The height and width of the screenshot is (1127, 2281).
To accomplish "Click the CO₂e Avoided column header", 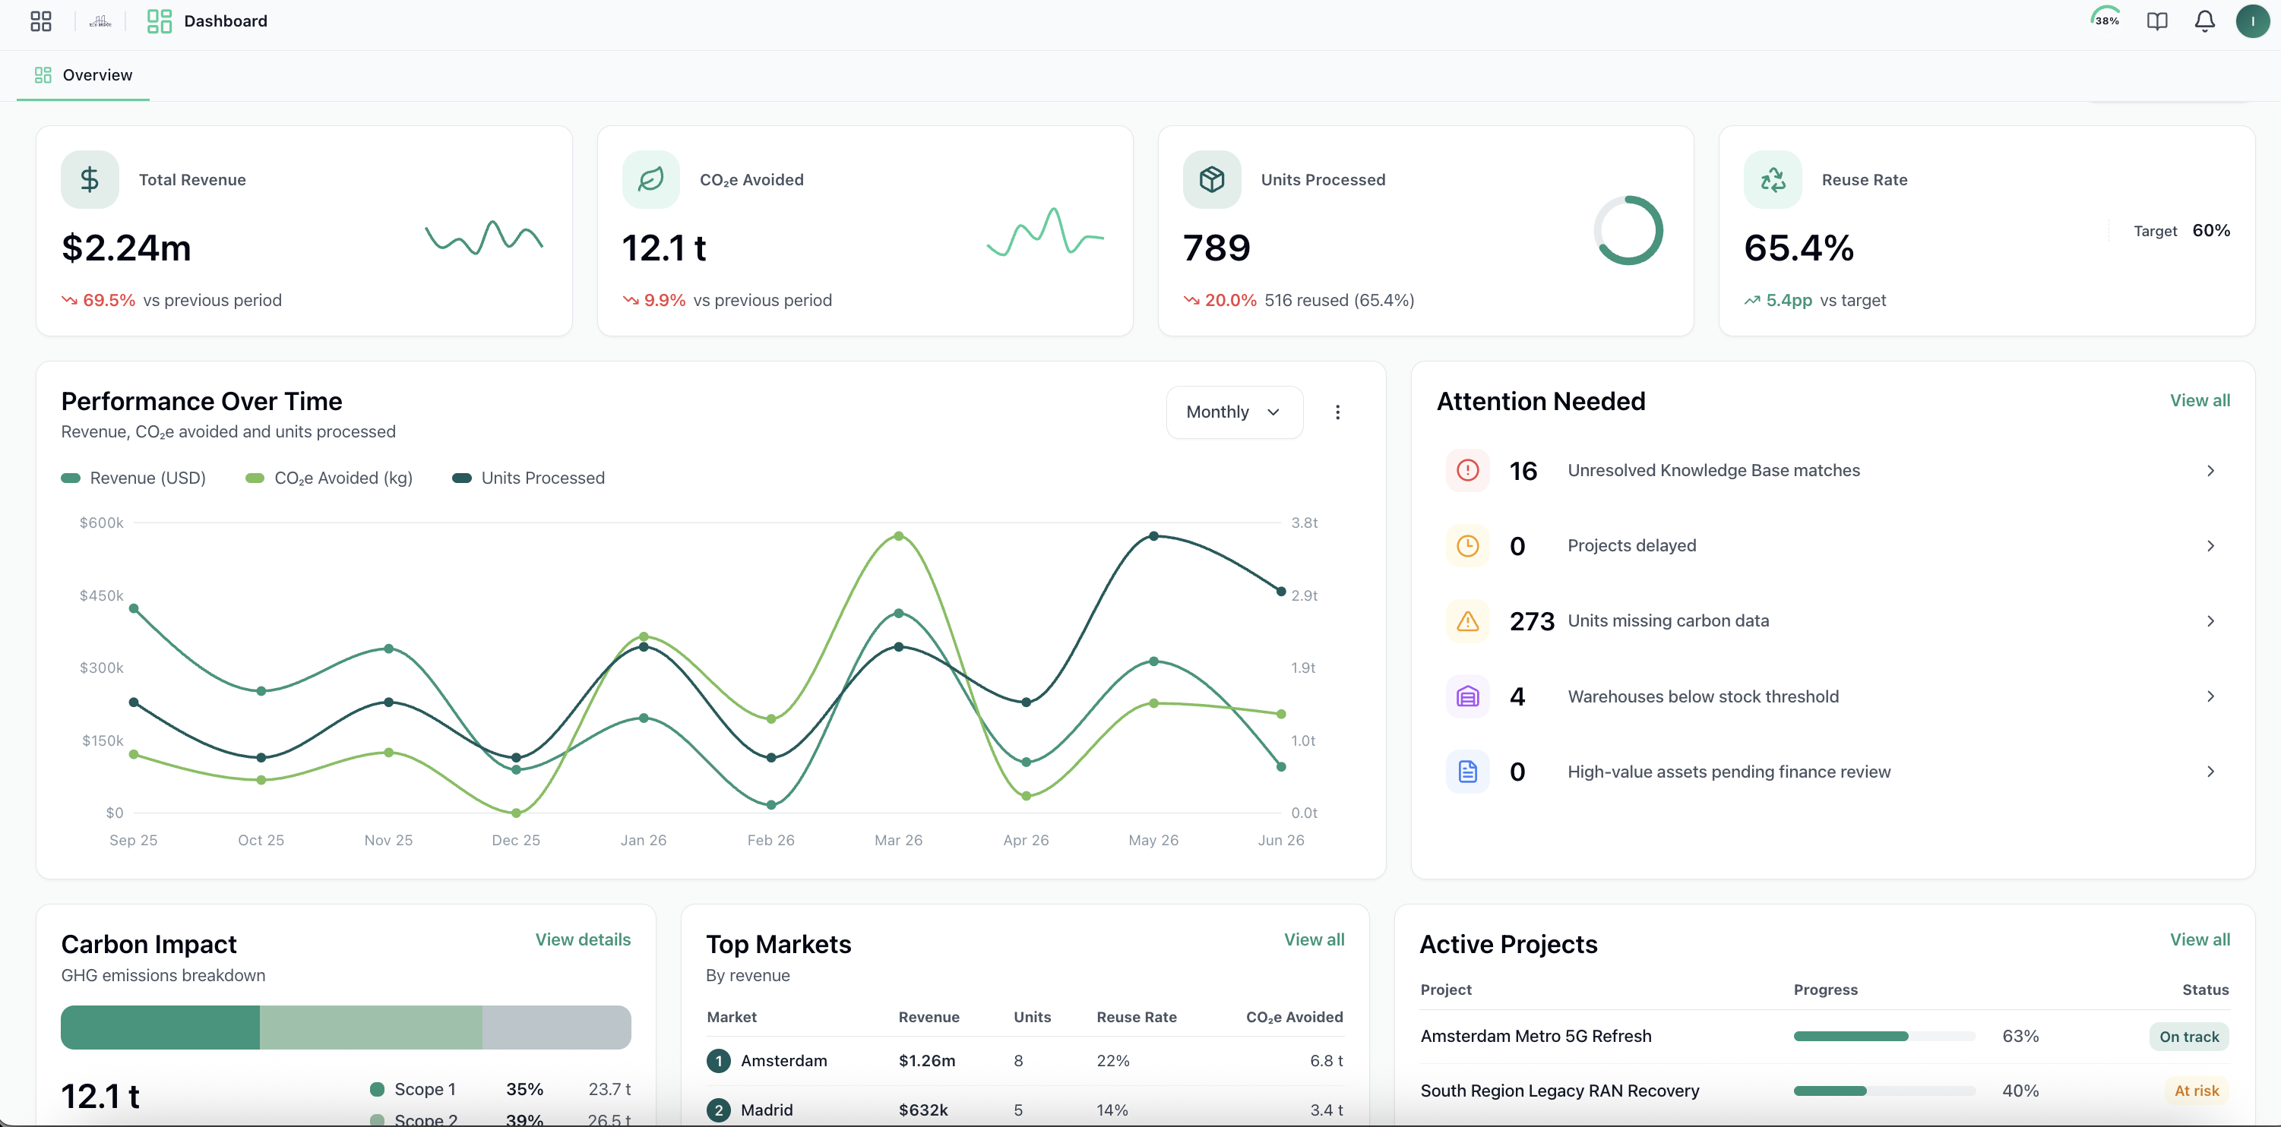I will pyautogui.click(x=1295, y=1017).
